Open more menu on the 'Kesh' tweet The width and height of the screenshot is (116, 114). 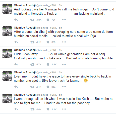[64, 109]
